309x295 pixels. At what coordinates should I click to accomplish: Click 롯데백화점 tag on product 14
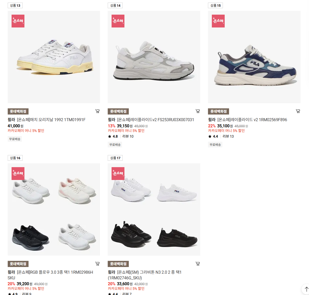pyautogui.click(x=118, y=111)
